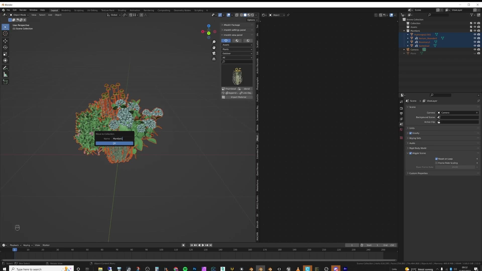
Task: Activate the Rotate tool
Action: point(5,47)
